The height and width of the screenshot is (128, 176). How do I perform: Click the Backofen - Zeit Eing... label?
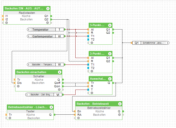(41, 95)
